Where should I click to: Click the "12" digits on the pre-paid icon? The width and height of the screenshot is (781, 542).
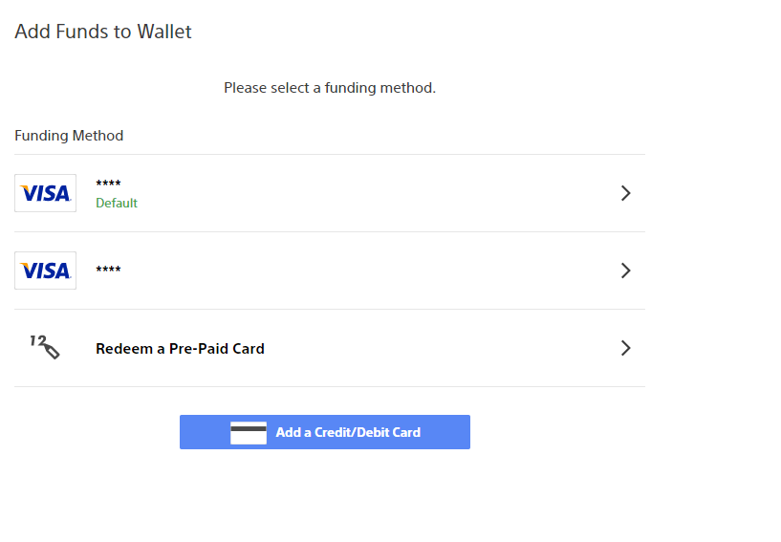click(x=37, y=340)
